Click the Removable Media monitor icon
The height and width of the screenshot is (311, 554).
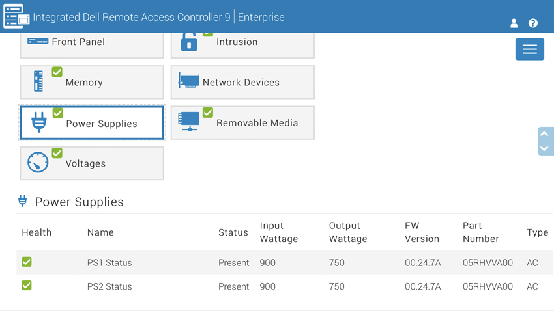coord(189,122)
